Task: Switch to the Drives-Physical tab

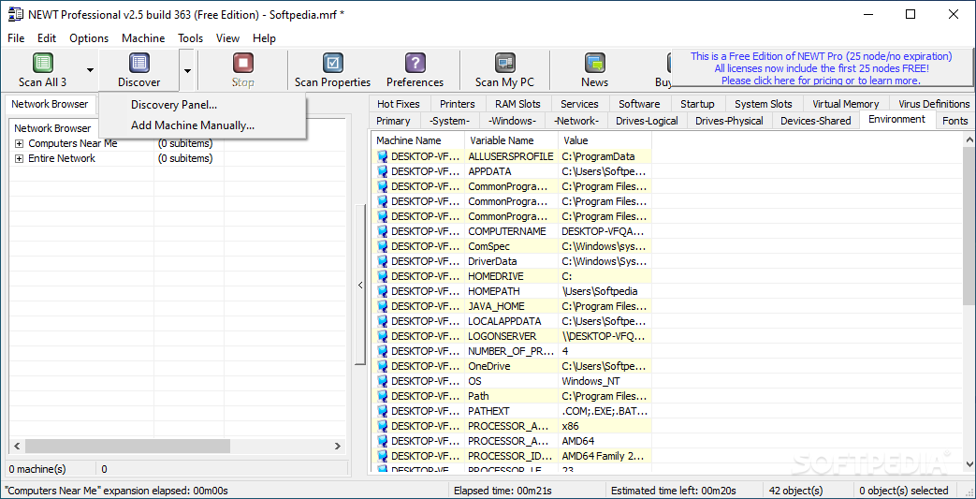Action: 730,121
